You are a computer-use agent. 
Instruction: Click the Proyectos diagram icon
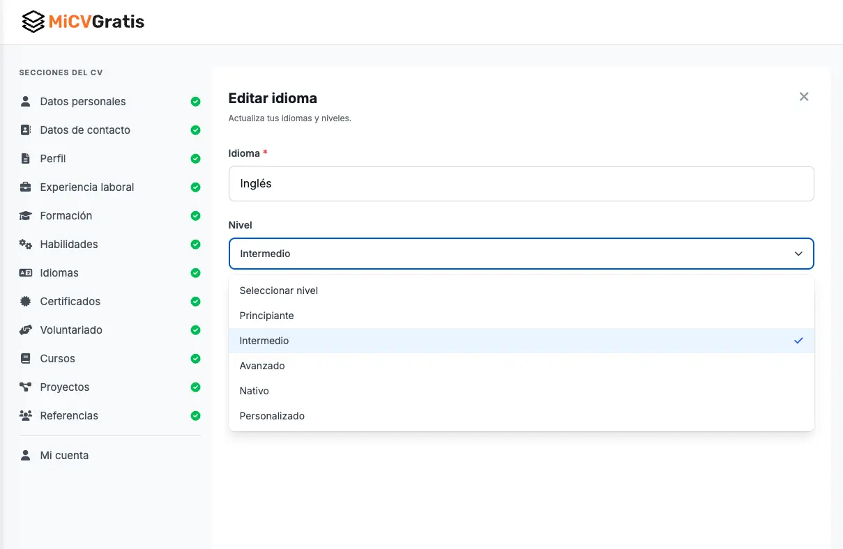pos(26,387)
